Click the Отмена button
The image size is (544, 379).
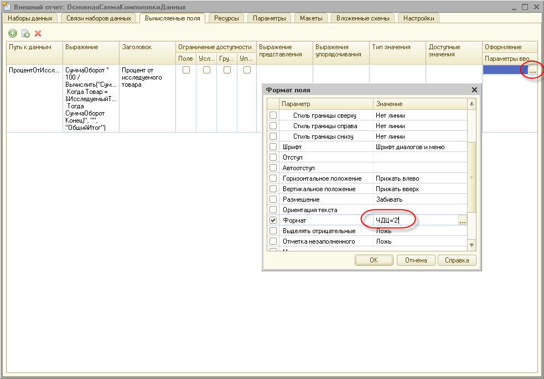416,260
